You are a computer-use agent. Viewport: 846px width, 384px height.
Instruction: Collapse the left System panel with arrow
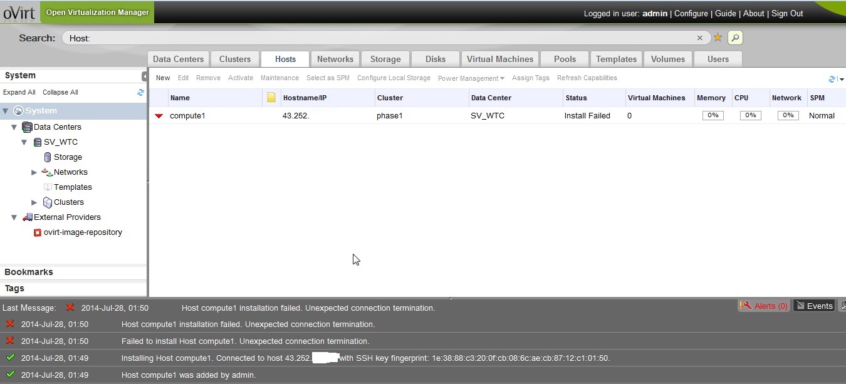pyautogui.click(x=145, y=76)
